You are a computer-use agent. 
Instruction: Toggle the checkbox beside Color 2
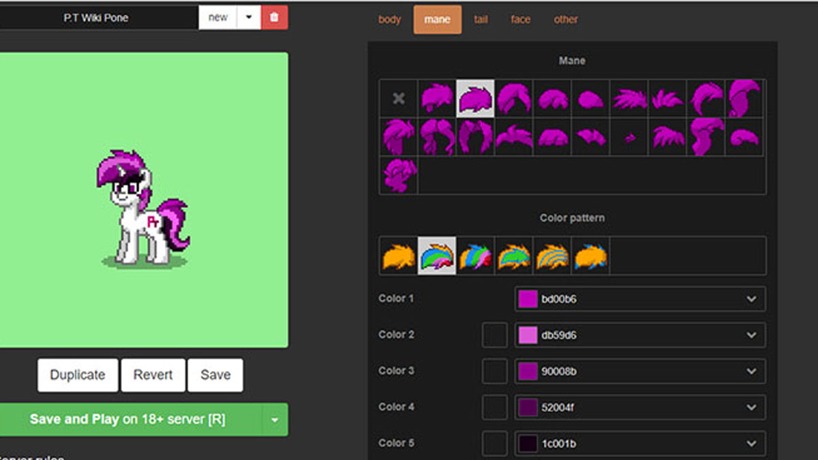pos(494,335)
